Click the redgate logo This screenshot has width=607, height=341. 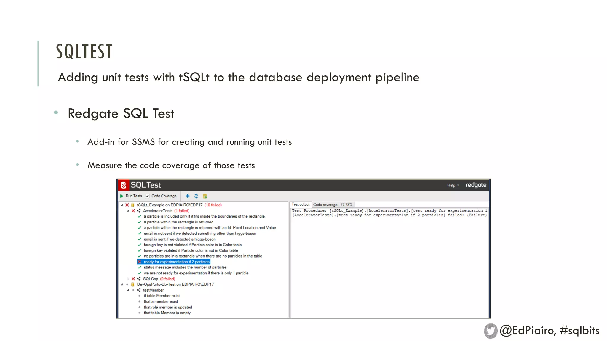pyautogui.click(x=476, y=185)
